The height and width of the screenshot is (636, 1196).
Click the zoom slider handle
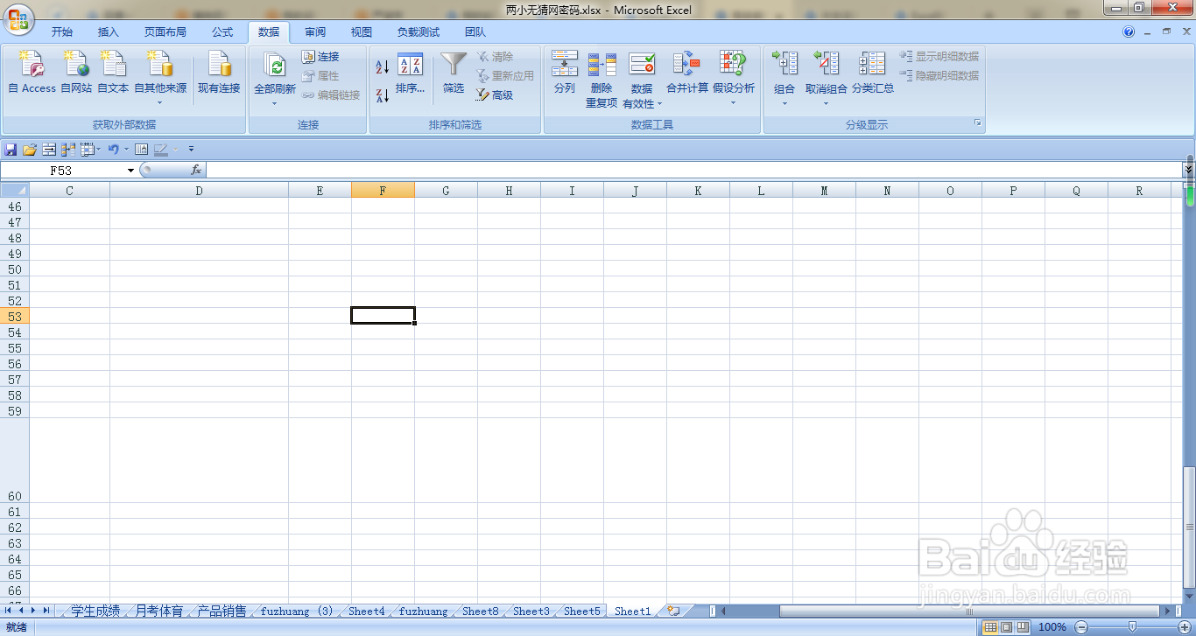click(1132, 627)
